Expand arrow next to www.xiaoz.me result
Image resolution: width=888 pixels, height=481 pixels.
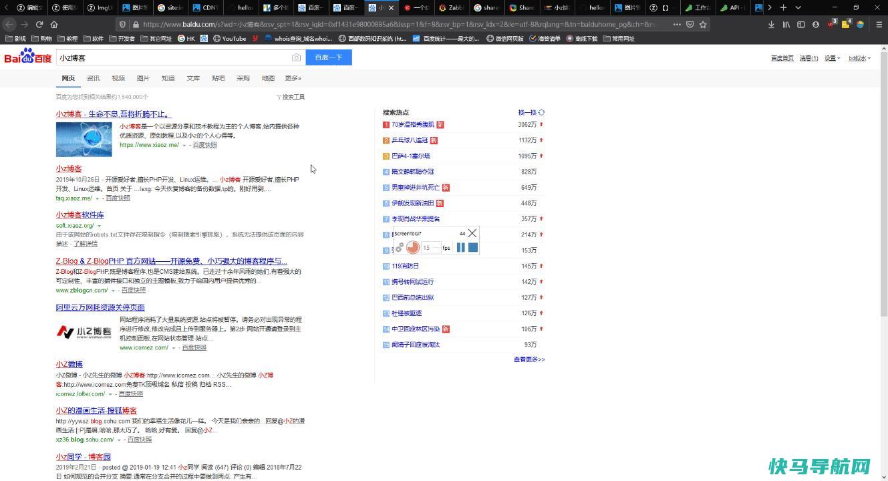click(x=184, y=146)
